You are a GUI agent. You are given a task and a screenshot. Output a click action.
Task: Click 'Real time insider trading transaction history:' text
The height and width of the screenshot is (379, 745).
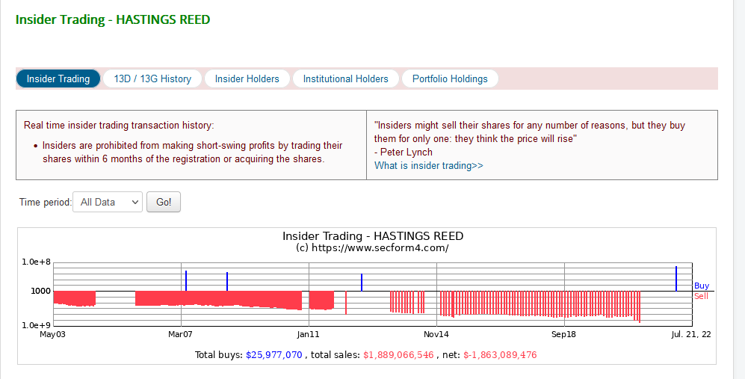coord(119,125)
